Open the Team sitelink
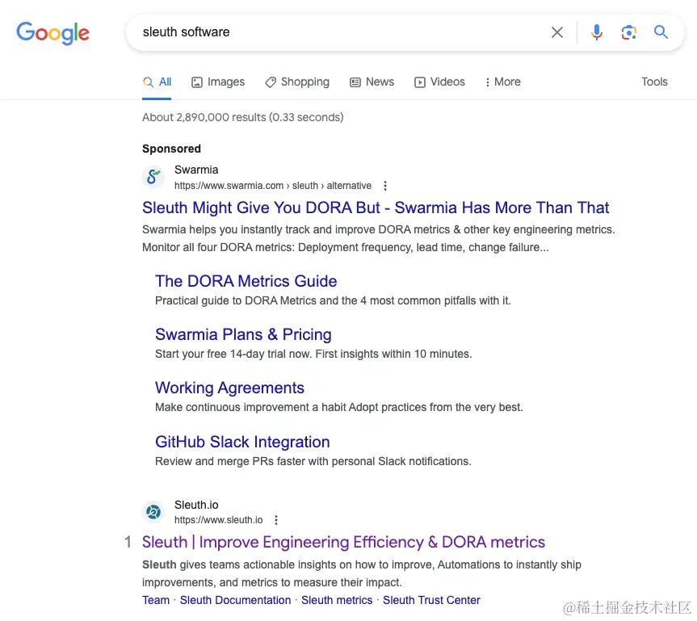Screen dimensions: 697x621 (156, 600)
